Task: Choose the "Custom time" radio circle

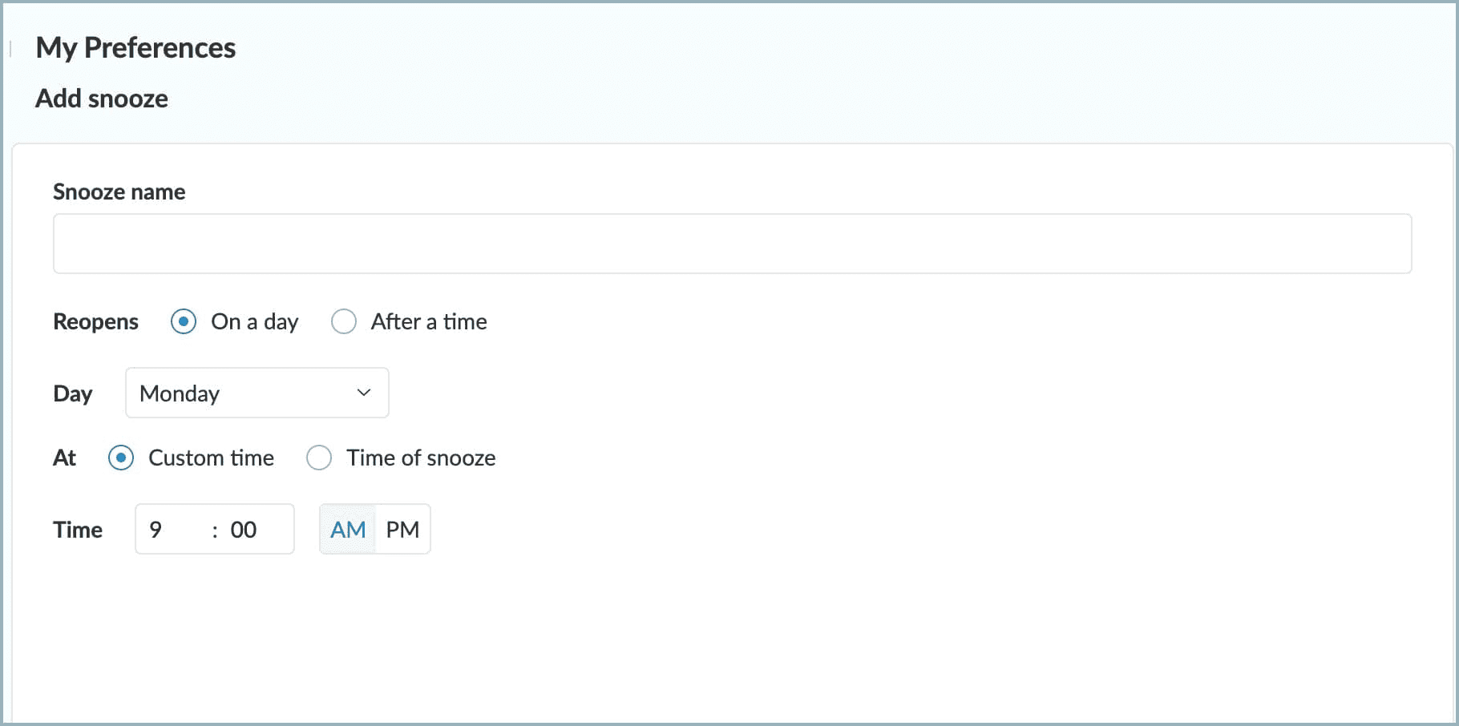Action: [121, 458]
